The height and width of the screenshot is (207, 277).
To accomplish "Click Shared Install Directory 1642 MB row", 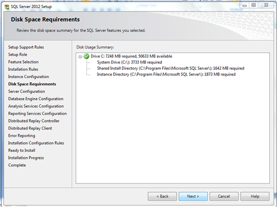I will point(171,68).
